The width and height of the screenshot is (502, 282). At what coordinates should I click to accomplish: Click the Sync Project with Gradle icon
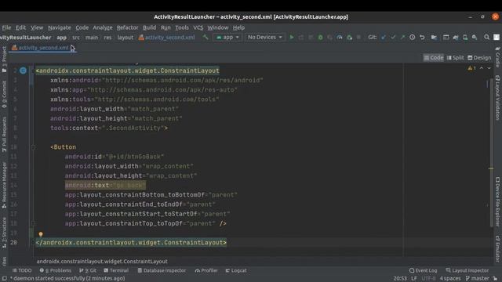tap(455, 38)
